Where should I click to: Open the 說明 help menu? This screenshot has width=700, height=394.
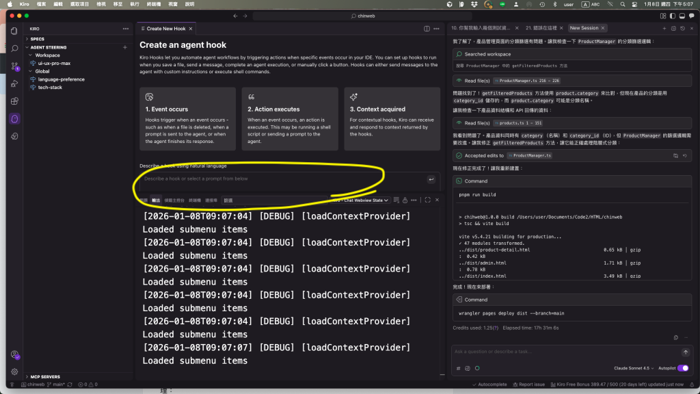coord(190,4)
